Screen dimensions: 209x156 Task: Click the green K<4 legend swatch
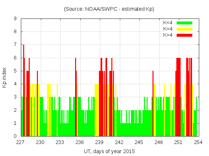coord(185,23)
